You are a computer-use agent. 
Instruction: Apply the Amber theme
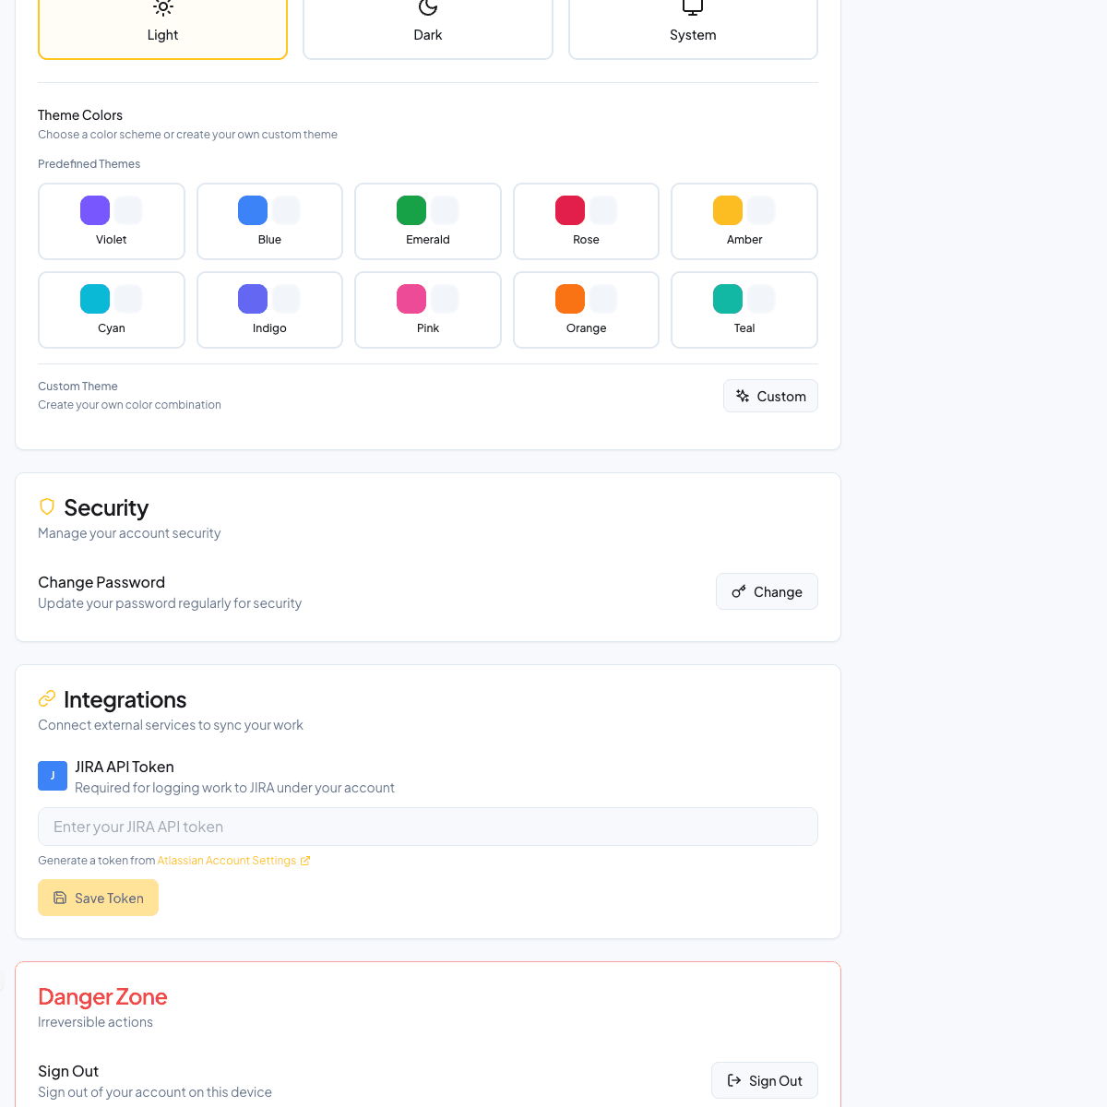coord(744,221)
